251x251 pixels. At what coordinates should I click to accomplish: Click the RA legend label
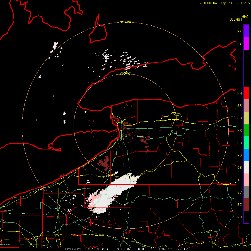[x=239, y=143]
